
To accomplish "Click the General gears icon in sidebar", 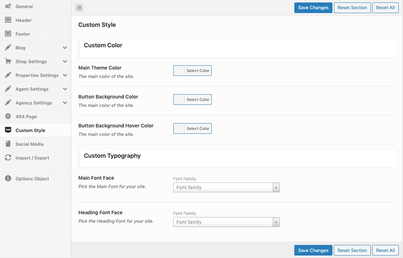I will point(8,6).
